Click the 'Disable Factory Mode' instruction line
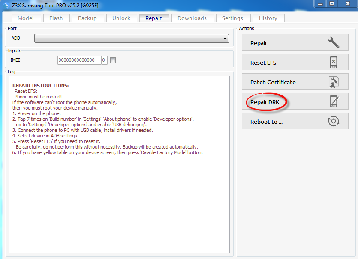 click(x=107, y=152)
